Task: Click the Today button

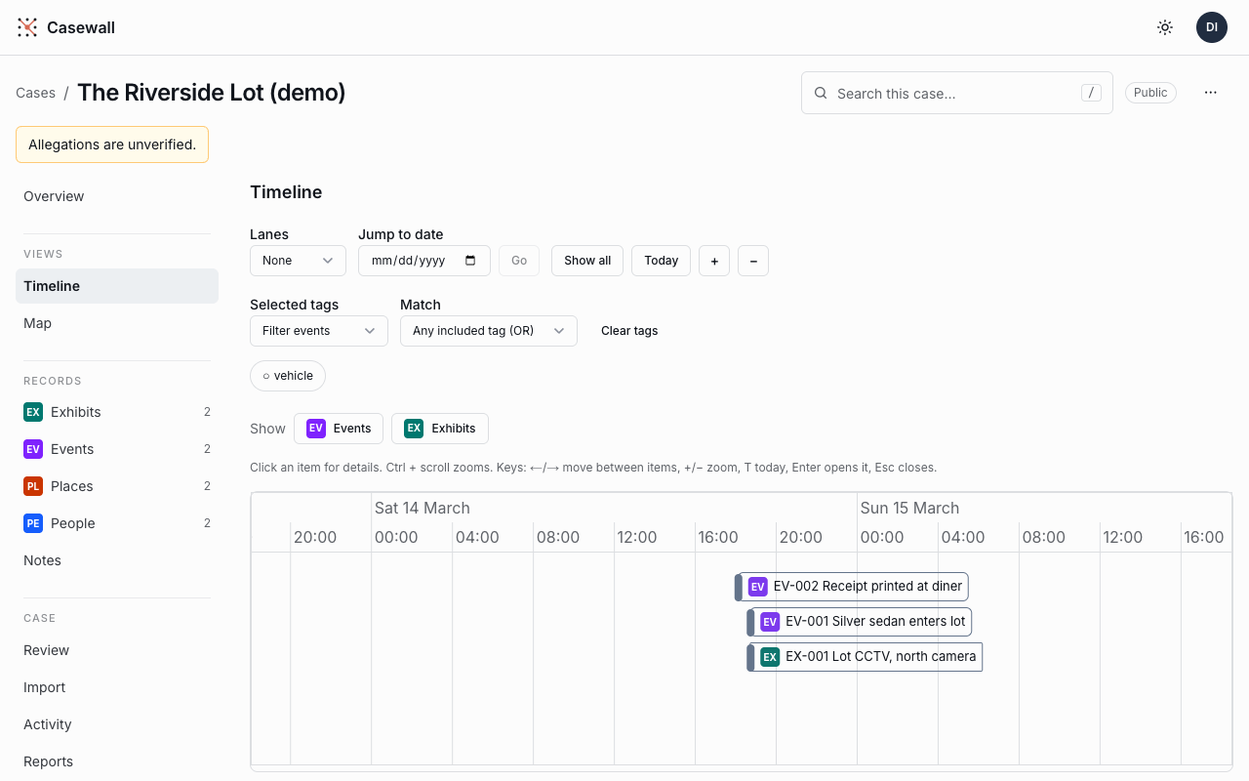Action: pos(662,261)
